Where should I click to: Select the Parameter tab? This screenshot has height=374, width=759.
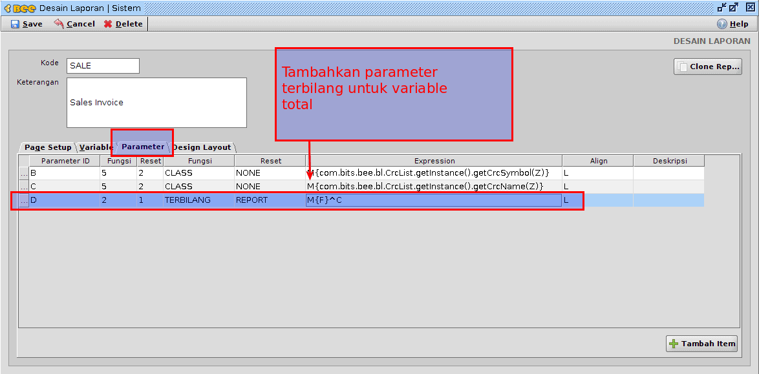coord(143,147)
